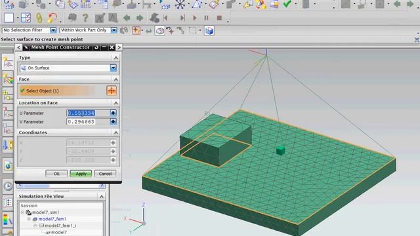The width and height of the screenshot is (420, 236).
Task: Open the No Selection Filter dropdown
Action: (x=53, y=30)
